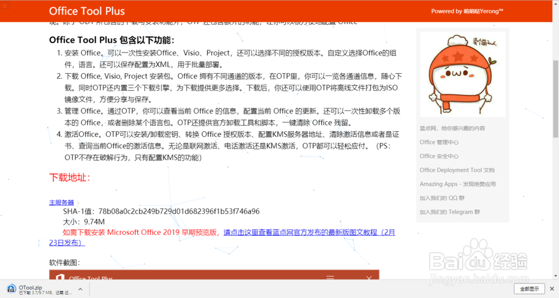The width and height of the screenshot is (559, 298).
Task: Click the 下载地址 heading
Action: pyautogui.click(x=69, y=177)
